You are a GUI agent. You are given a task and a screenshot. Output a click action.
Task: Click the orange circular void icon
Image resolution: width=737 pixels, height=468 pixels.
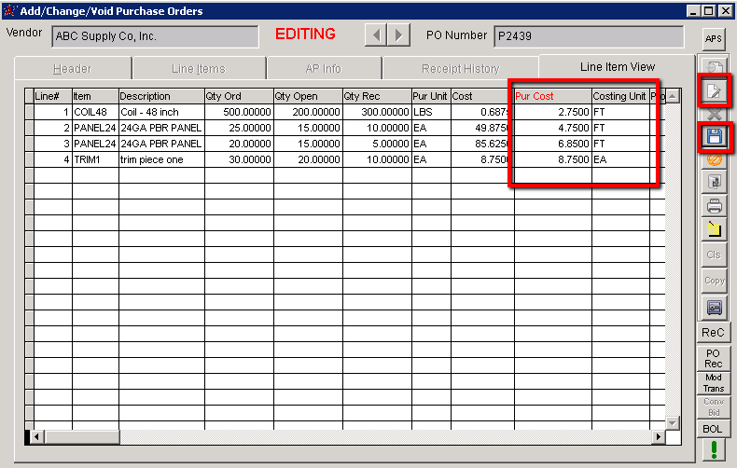[x=714, y=159]
